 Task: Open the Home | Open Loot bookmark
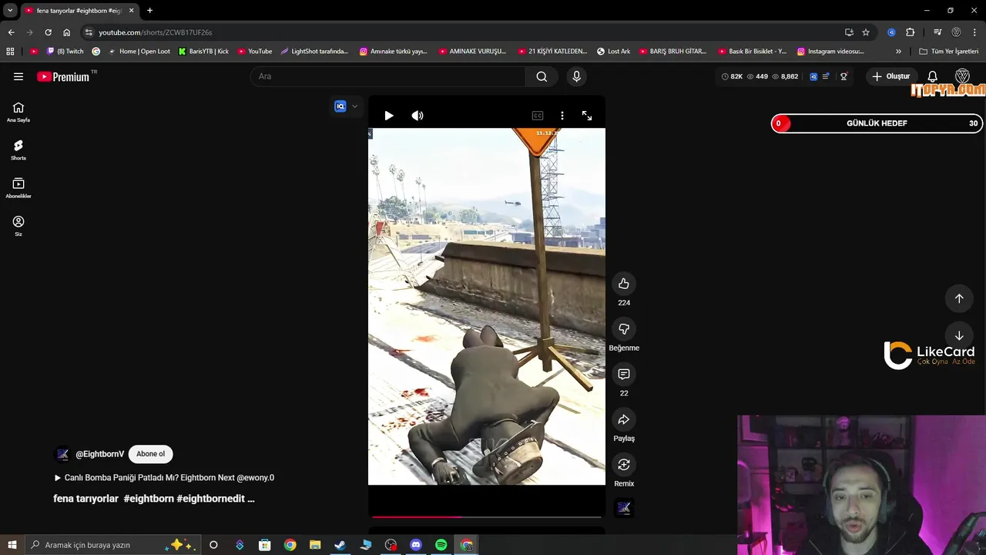(139, 52)
